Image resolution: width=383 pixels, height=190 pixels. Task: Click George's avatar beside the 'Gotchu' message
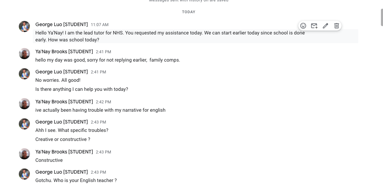pyautogui.click(x=24, y=174)
